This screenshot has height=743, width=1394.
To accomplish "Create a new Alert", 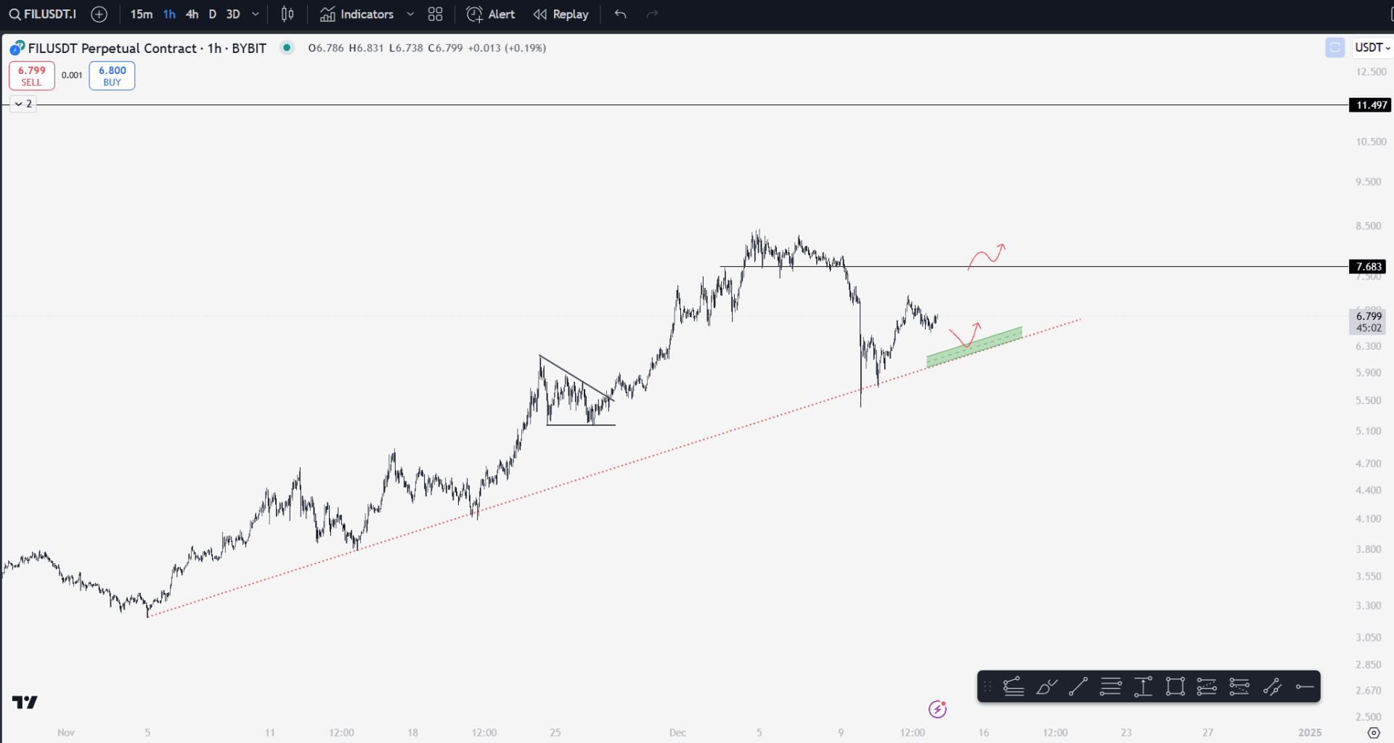I will pos(491,15).
